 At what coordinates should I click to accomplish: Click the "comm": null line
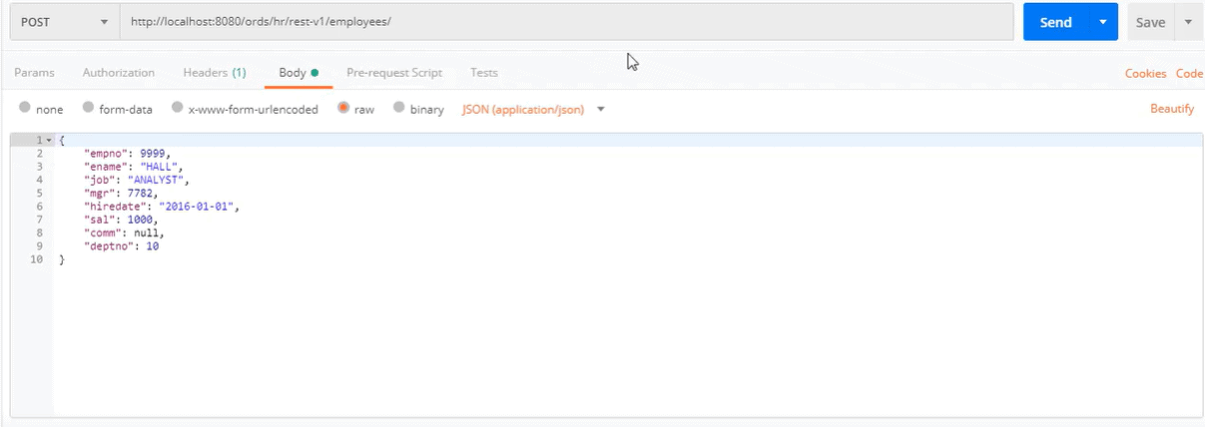click(x=125, y=232)
